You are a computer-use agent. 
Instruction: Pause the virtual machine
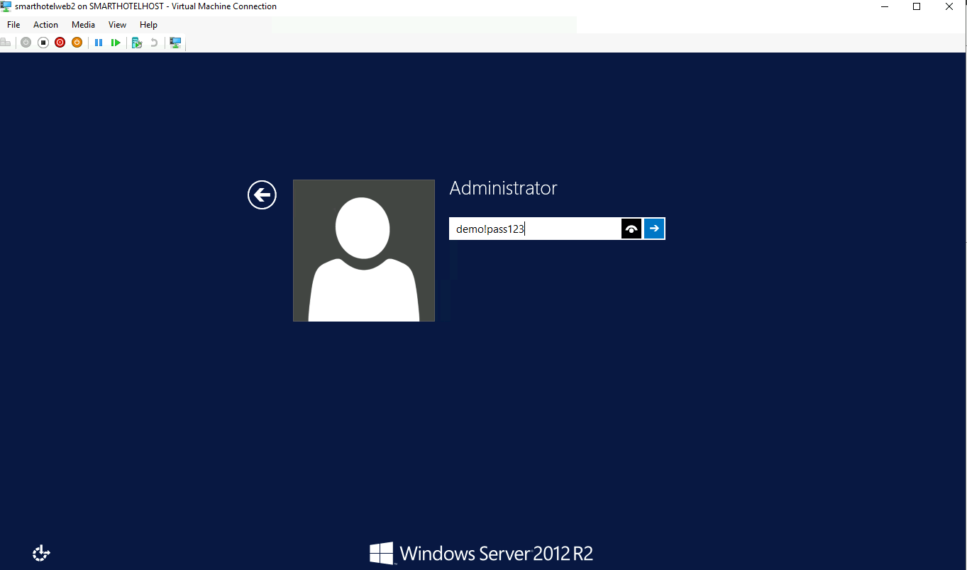pos(99,43)
